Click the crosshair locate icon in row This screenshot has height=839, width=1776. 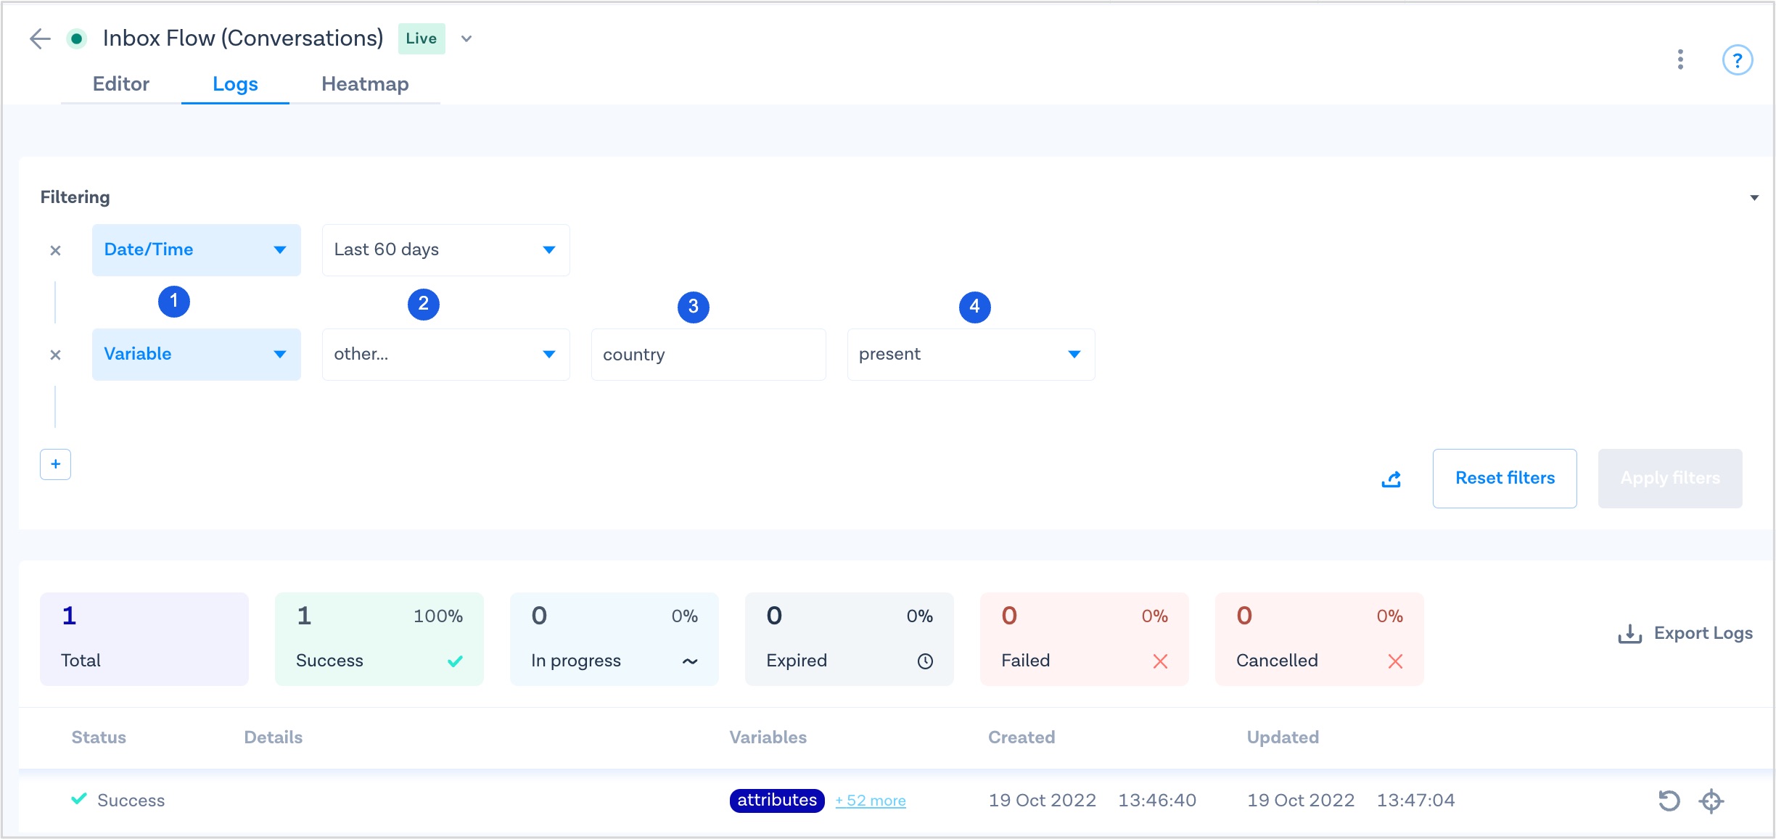[1711, 801]
